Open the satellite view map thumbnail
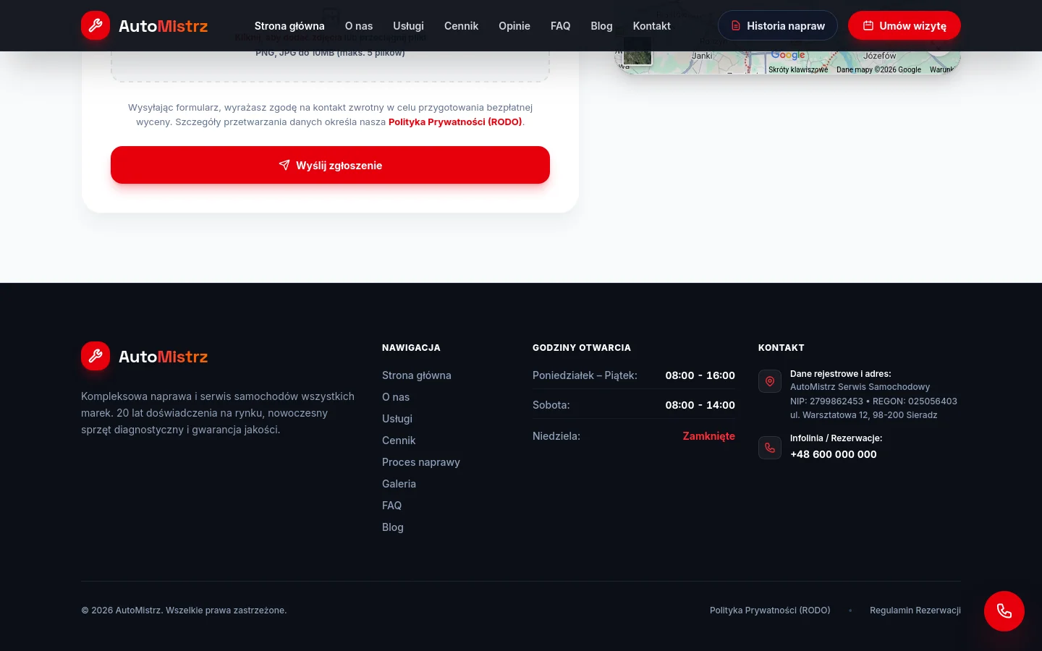This screenshot has height=651, width=1042. (x=638, y=51)
